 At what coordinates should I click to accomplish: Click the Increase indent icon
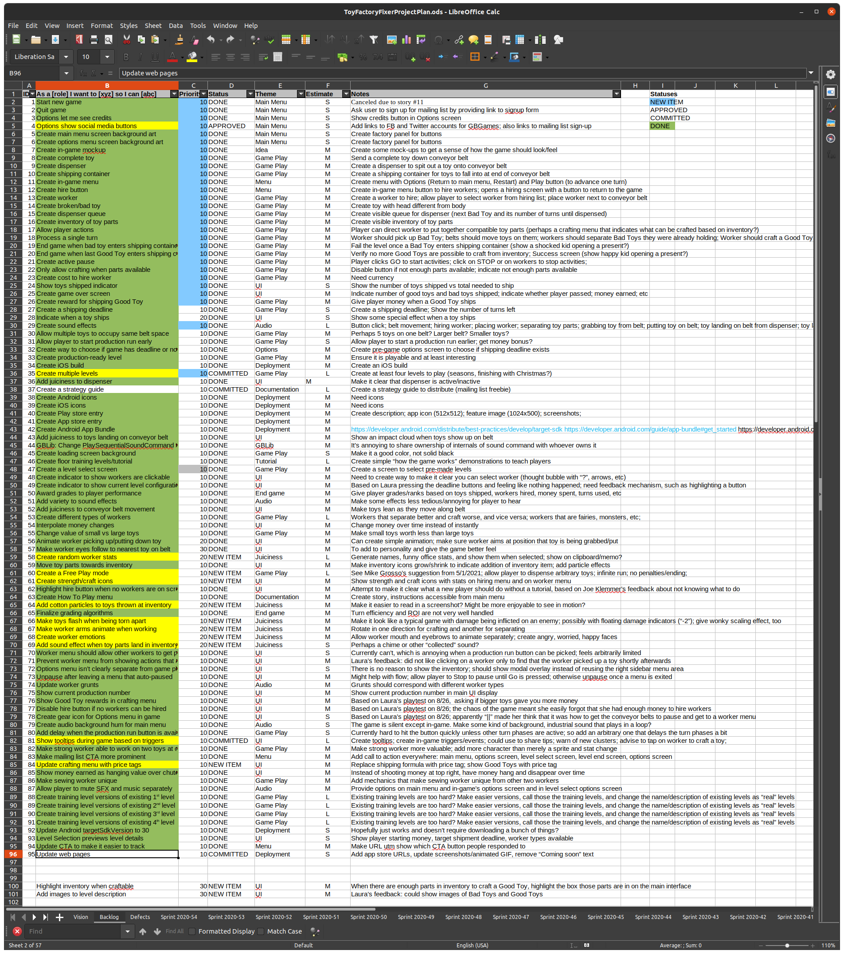(x=442, y=57)
